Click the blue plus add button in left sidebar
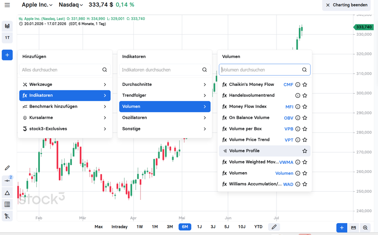Viewport: 378px width, 235px height. click(7, 55)
